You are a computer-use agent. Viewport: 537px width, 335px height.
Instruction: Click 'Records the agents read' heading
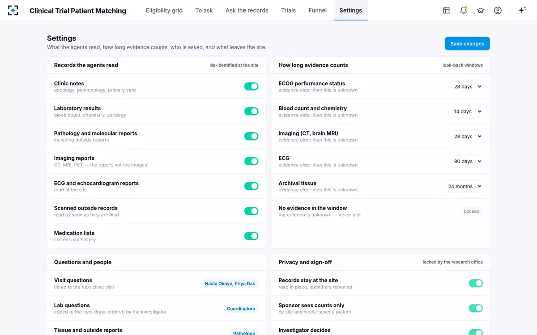(86, 65)
